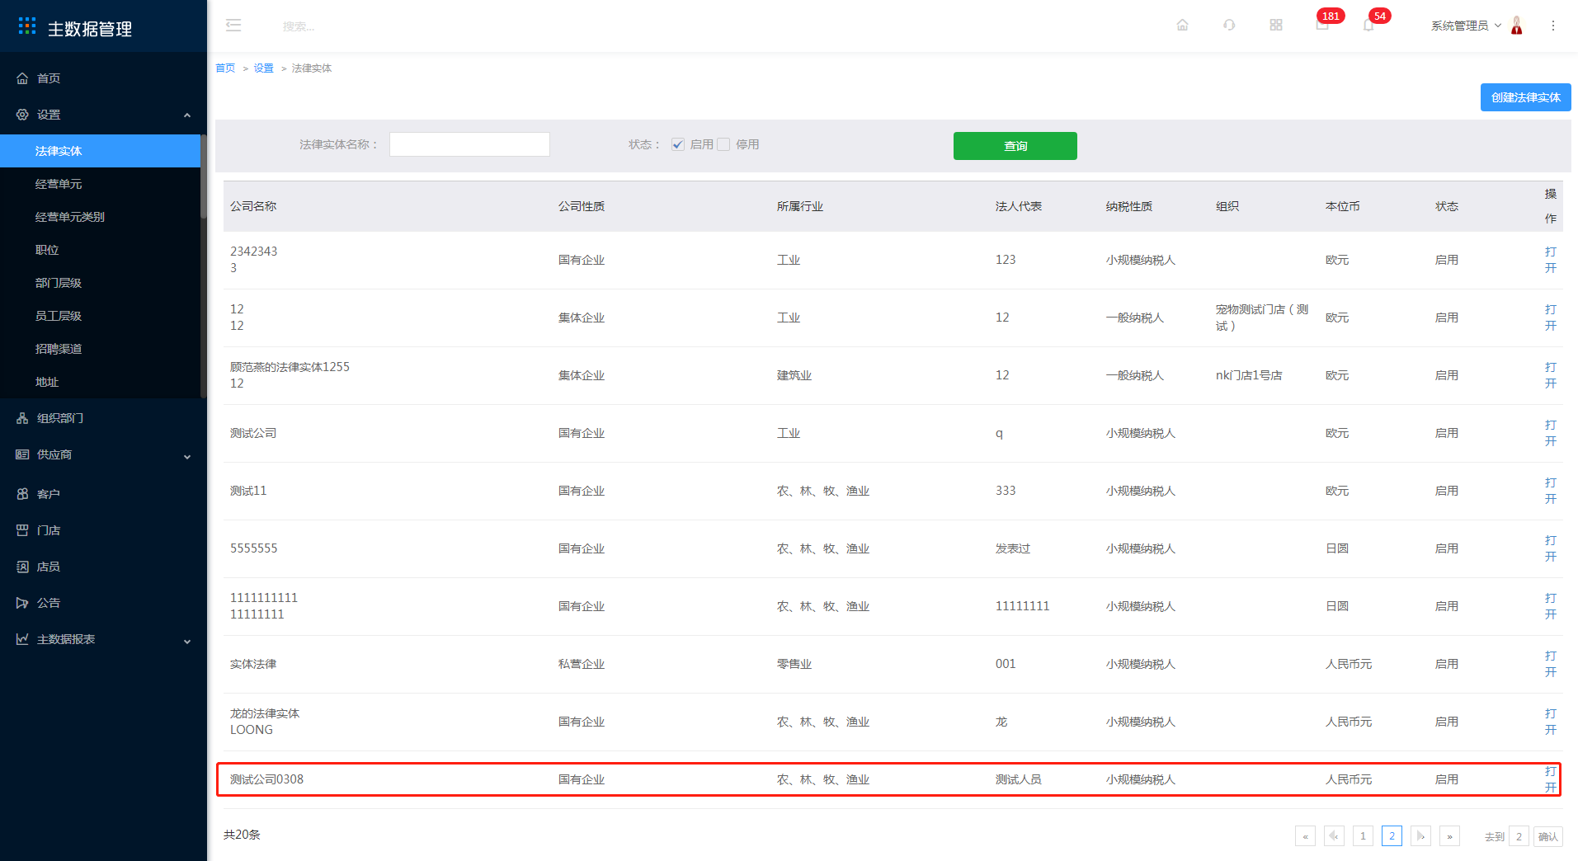Image resolution: width=1578 pixels, height=861 pixels.
Task: Open the 5555555 row via 打开
Action: pyautogui.click(x=1551, y=548)
